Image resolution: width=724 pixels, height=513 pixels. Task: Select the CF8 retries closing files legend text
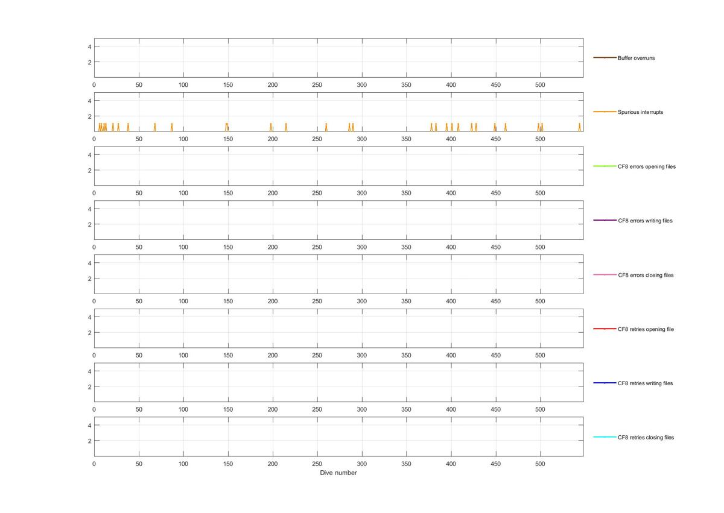pos(646,438)
